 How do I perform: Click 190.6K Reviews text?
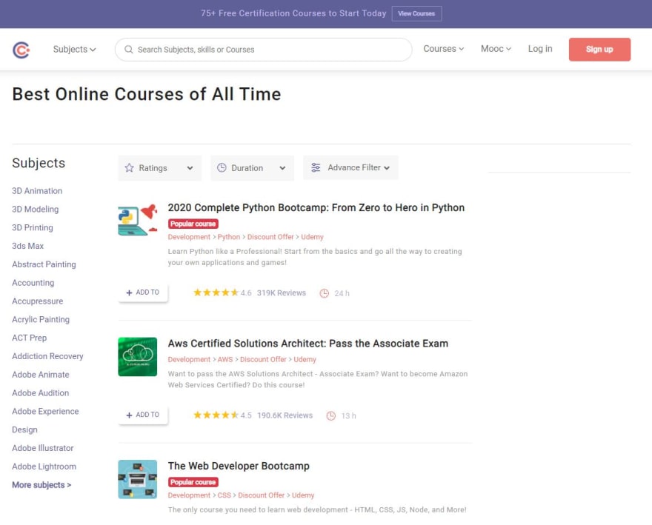pos(285,415)
